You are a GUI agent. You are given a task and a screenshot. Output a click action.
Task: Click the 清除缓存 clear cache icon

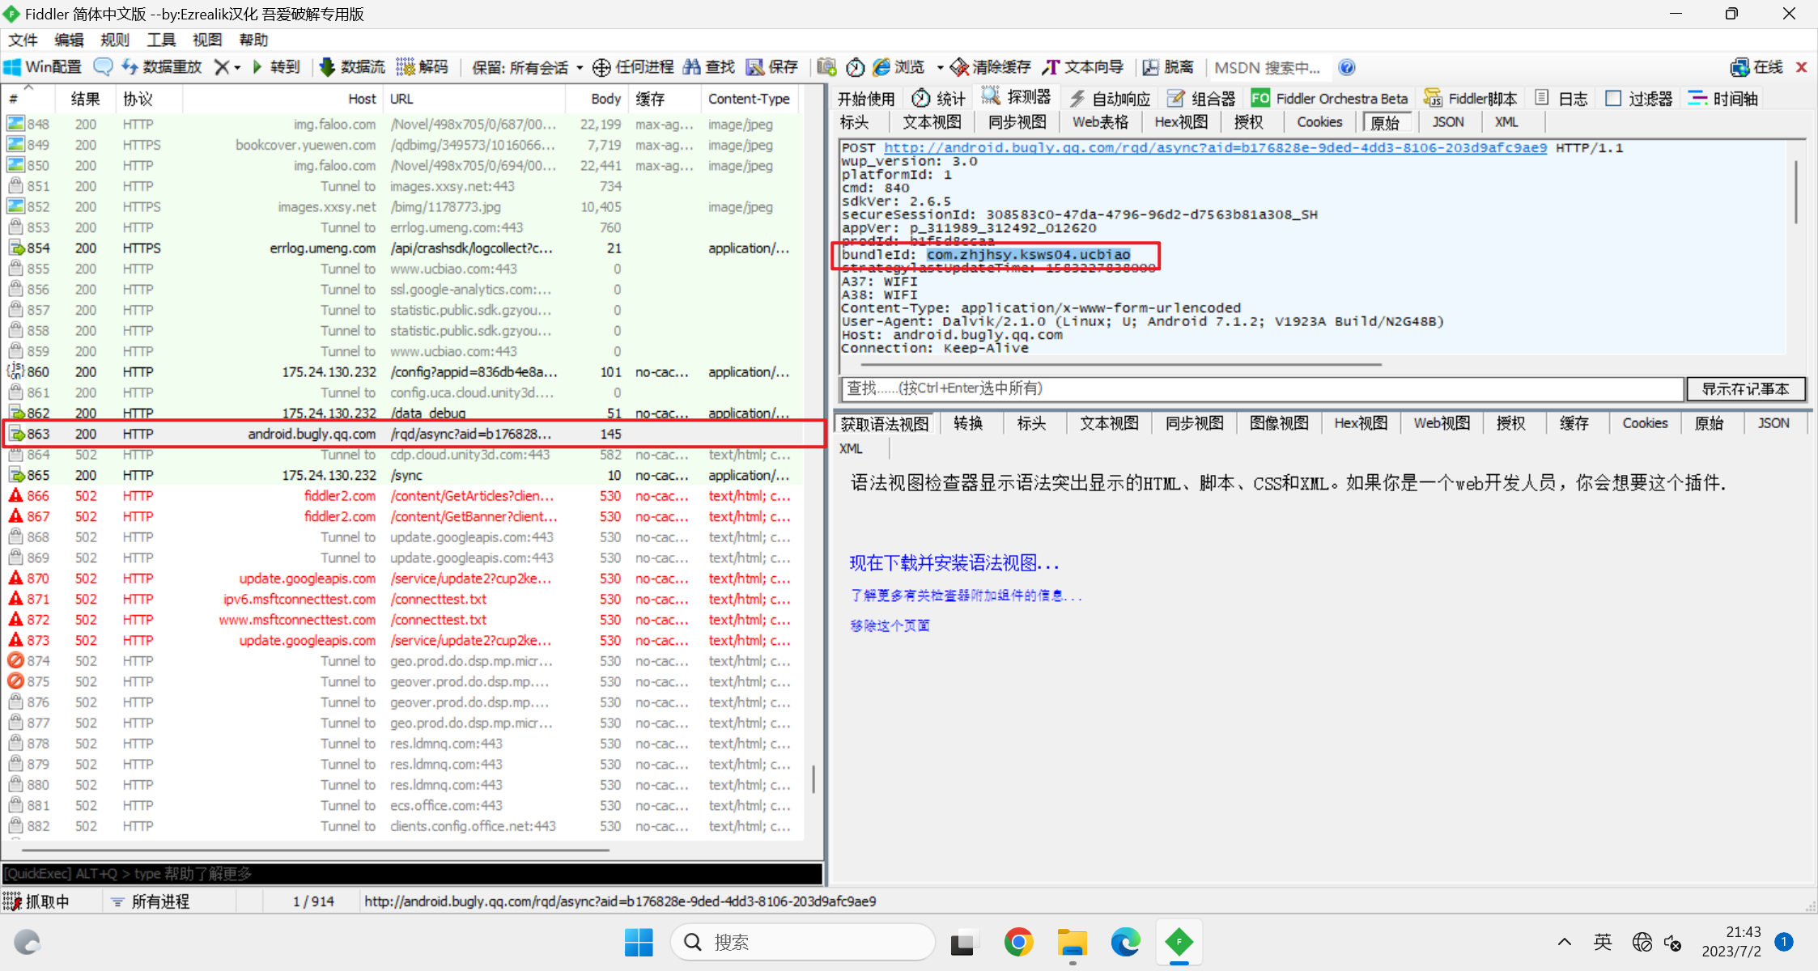tap(959, 67)
